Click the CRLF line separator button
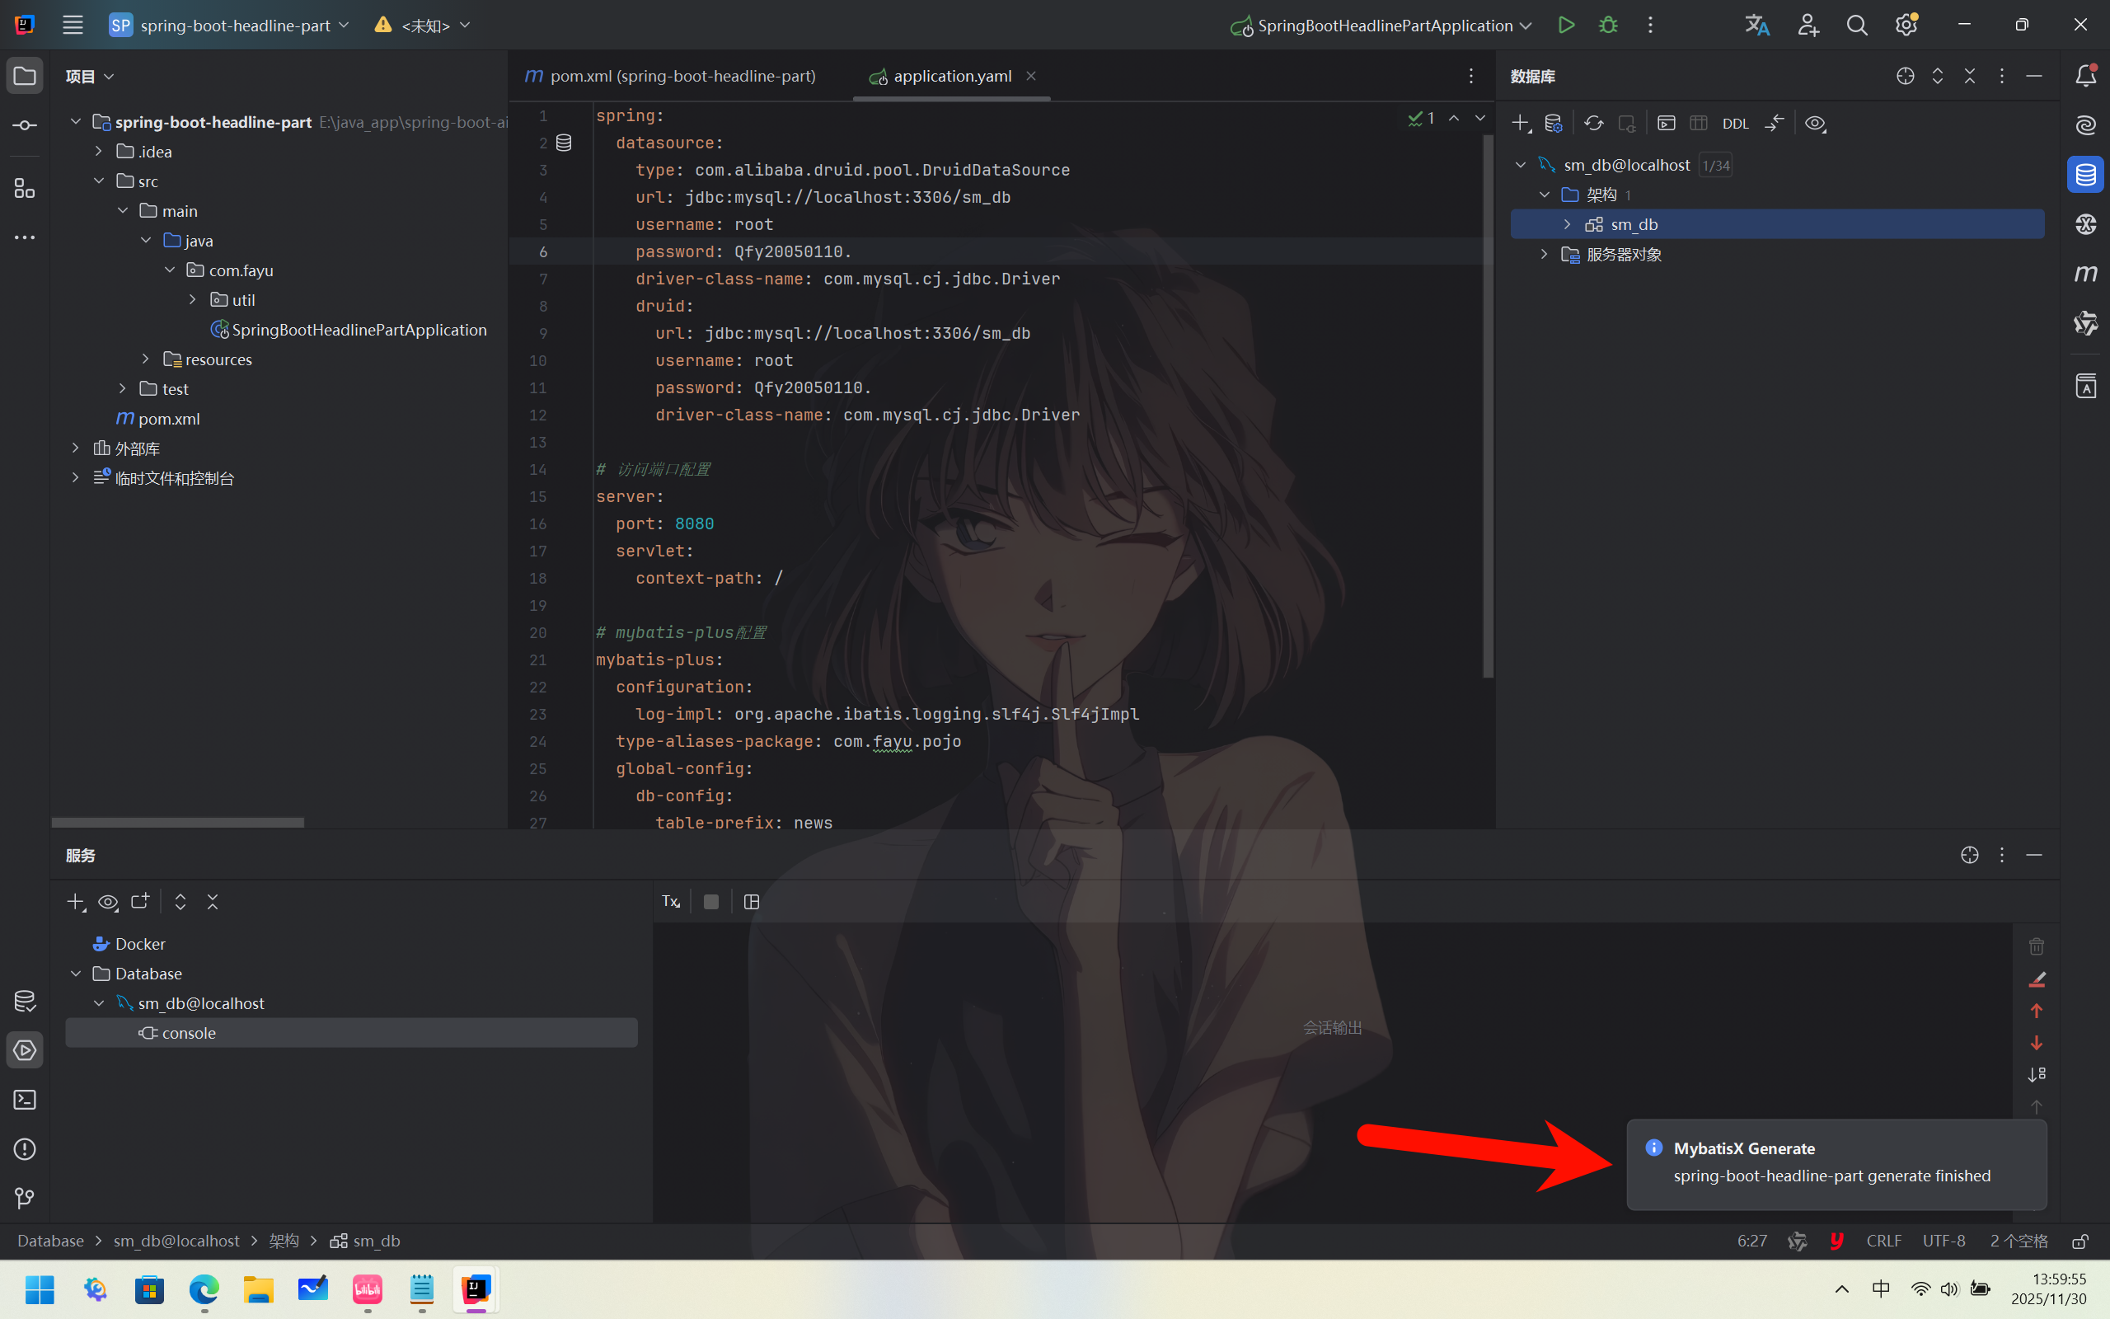Image resolution: width=2110 pixels, height=1319 pixels. point(1883,1241)
